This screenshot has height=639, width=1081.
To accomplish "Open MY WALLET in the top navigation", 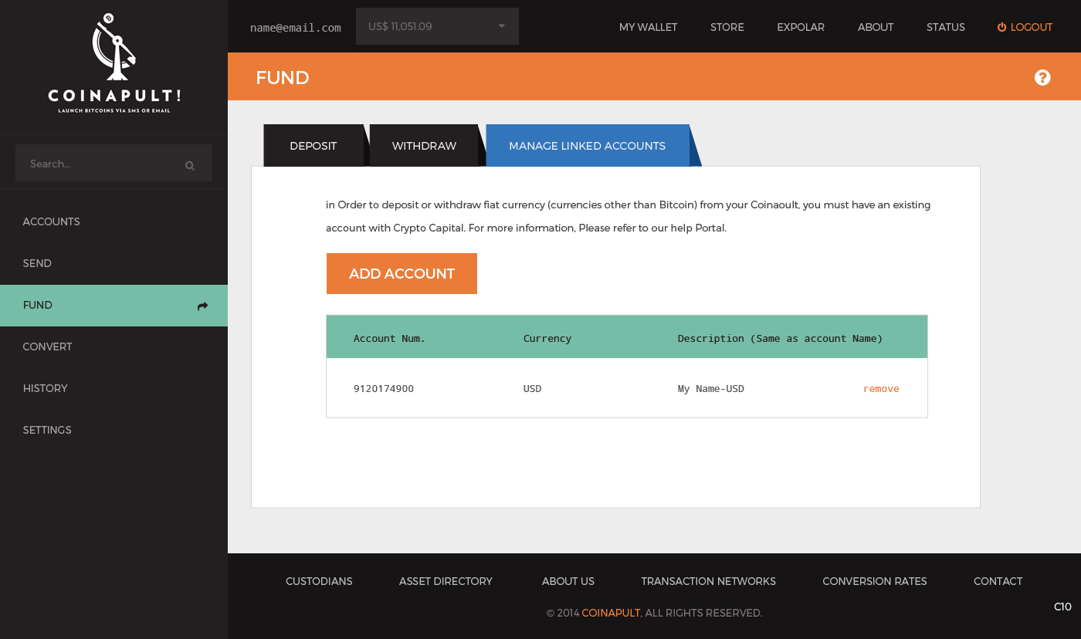I will (x=648, y=27).
